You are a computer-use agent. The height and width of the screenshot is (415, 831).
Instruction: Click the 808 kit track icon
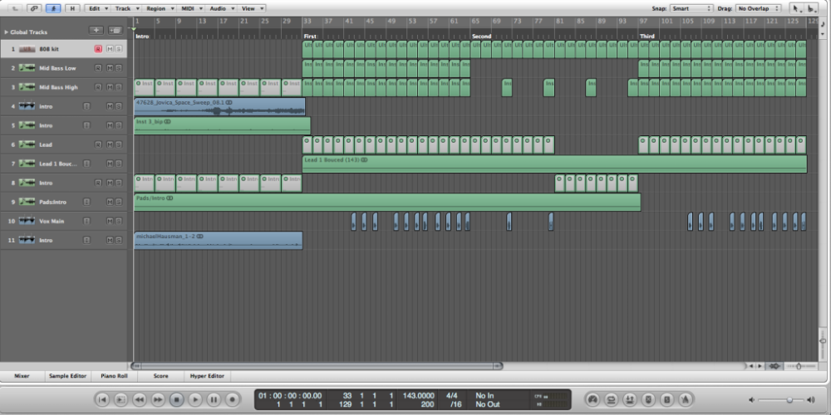27,49
